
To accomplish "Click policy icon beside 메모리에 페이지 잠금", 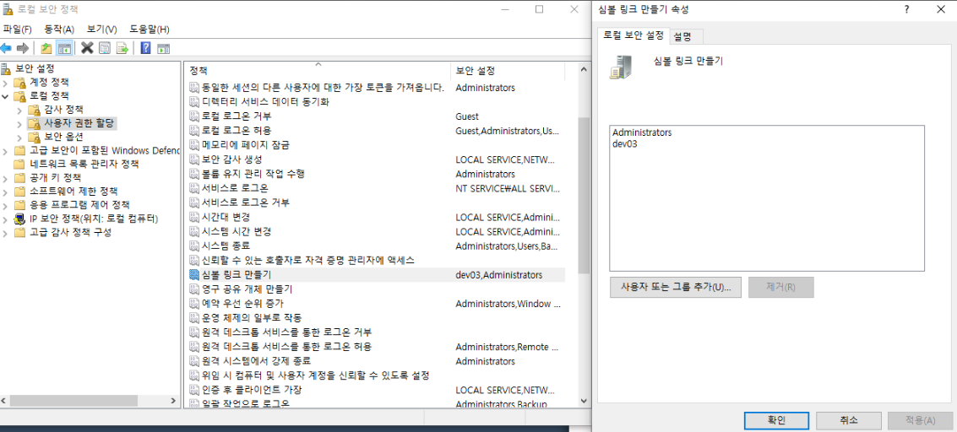I will click(x=195, y=145).
